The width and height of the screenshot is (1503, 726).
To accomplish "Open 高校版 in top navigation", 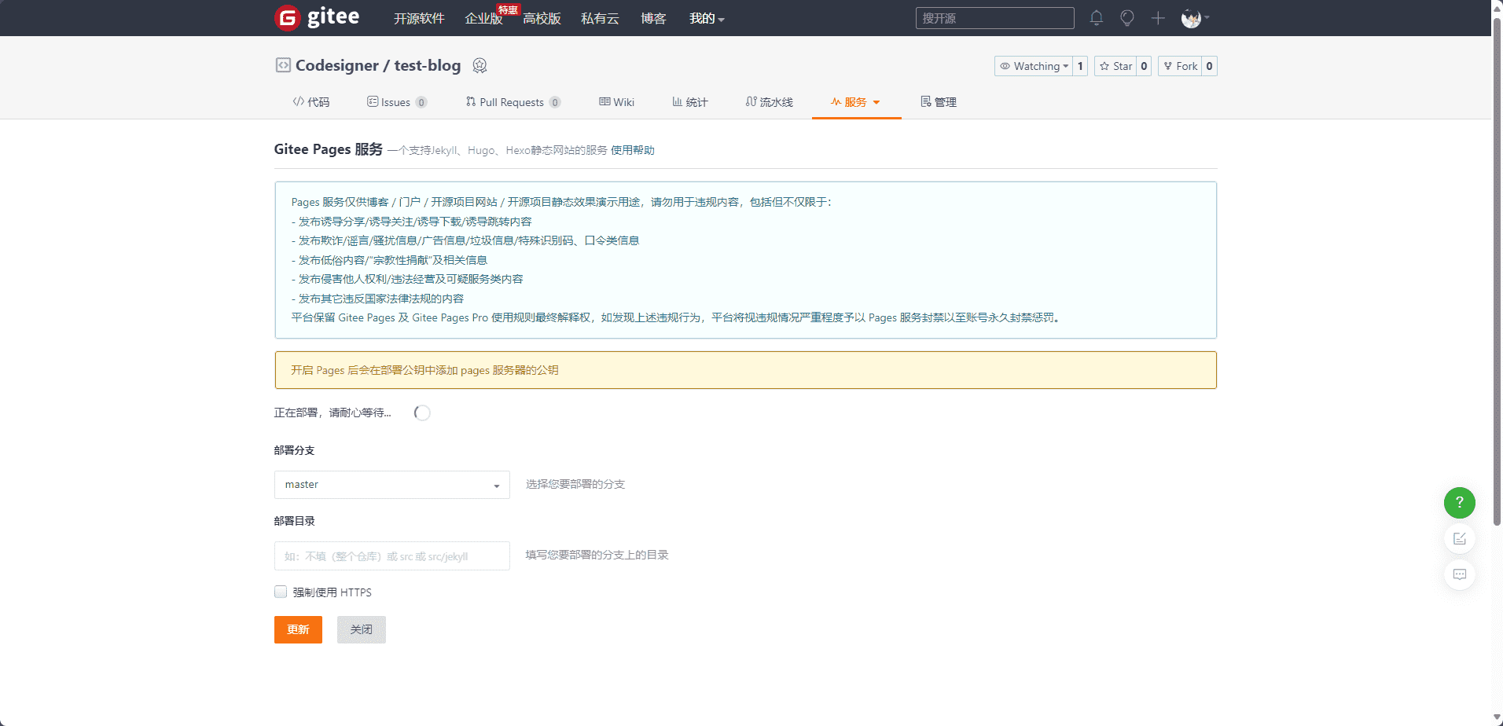I will pos(542,18).
